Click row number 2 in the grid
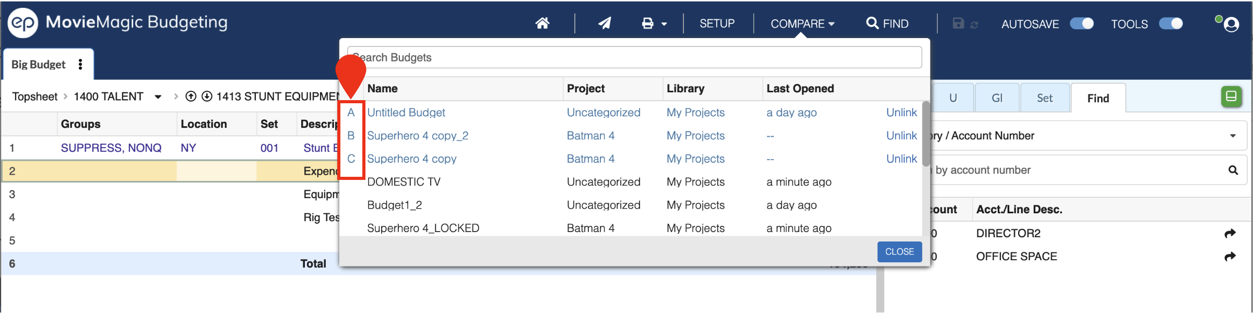The image size is (1253, 315). [12, 171]
